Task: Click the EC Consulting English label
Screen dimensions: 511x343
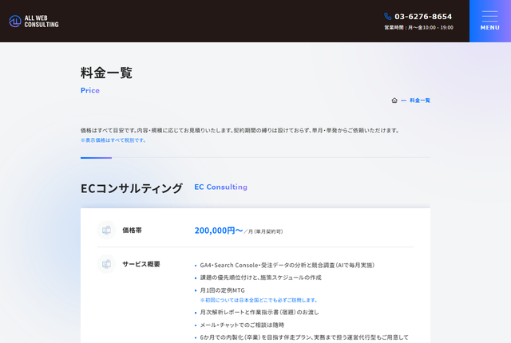Action: coord(220,187)
